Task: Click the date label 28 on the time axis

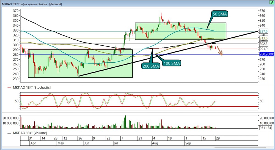Action: [x=56, y=138]
